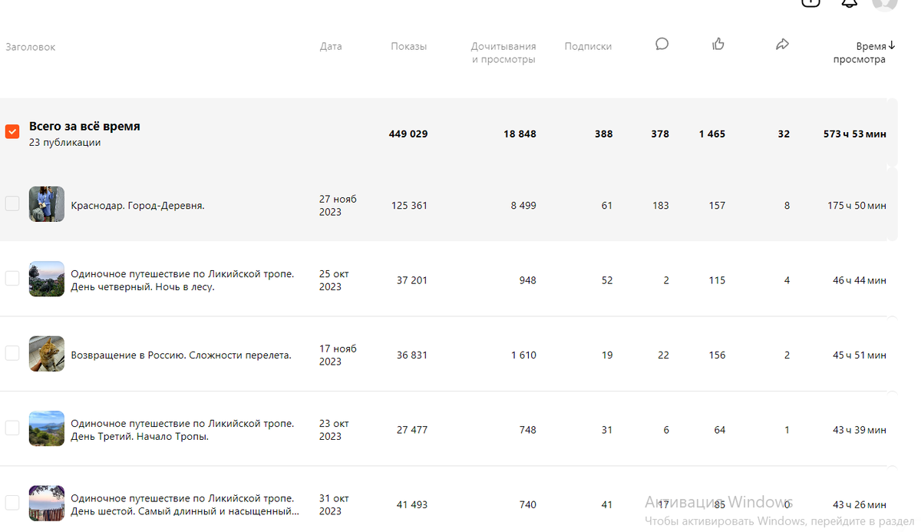Click the share arrow column icon
The width and height of the screenshot is (921, 532).
(782, 45)
